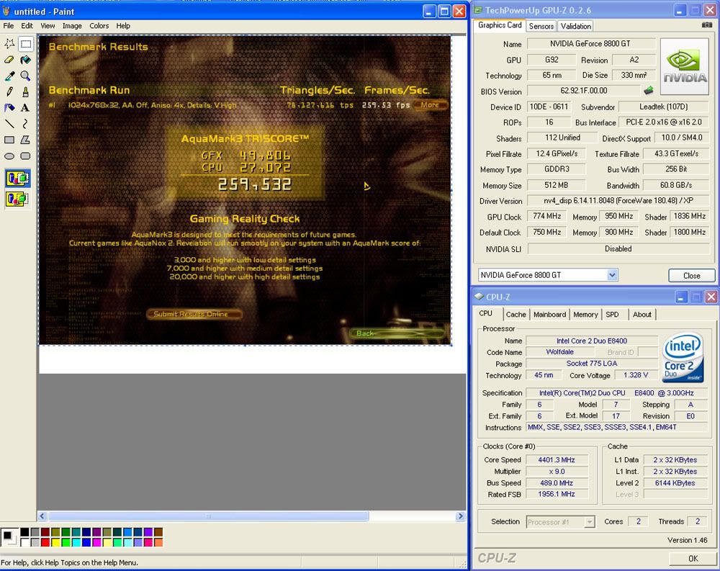The height and width of the screenshot is (571, 720).
Task: Select the Magnifier tool in Paint
Action: tap(26, 76)
